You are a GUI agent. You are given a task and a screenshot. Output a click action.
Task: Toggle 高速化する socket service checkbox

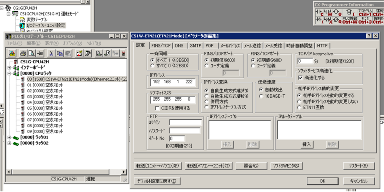coord(301,78)
